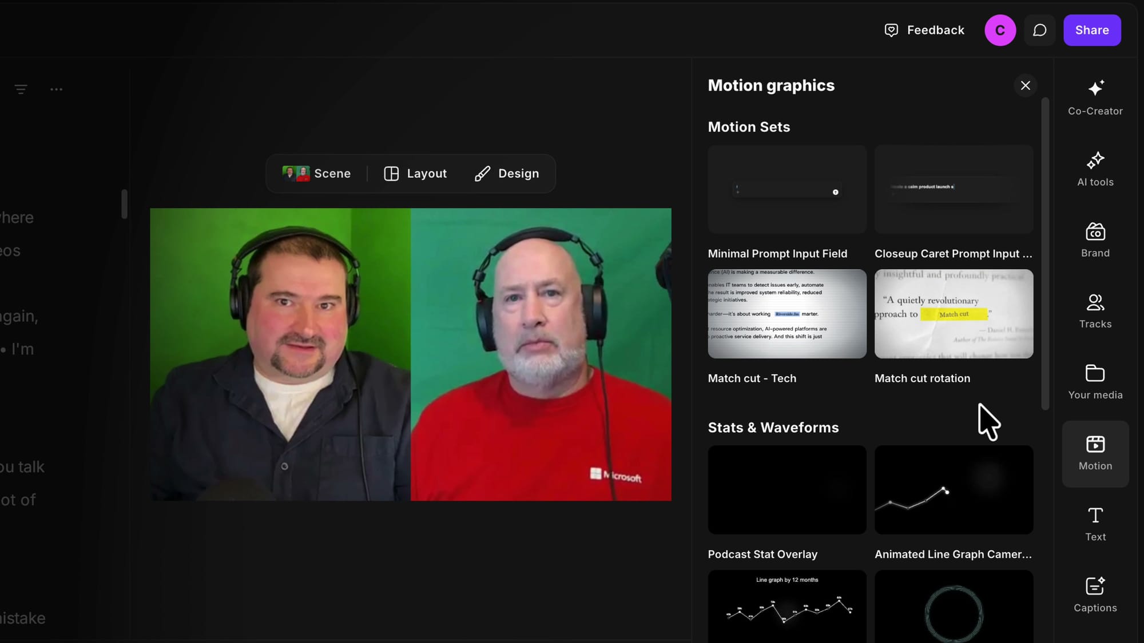Click the purple C user avatar
Image resolution: width=1144 pixels, height=643 pixels.
point(1000,30)
